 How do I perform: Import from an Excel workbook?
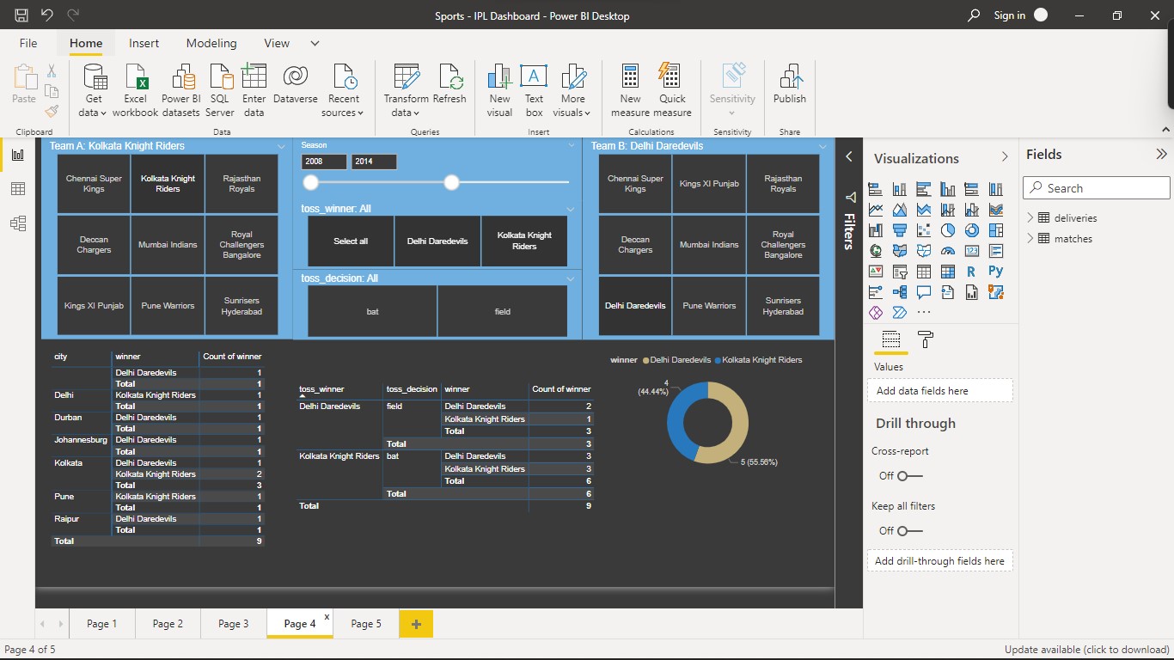136,90
